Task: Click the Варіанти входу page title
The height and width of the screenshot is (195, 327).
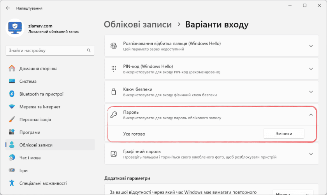Action: (217, 24)
